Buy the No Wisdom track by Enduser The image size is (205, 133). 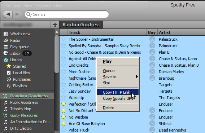[x=152, y=117]
